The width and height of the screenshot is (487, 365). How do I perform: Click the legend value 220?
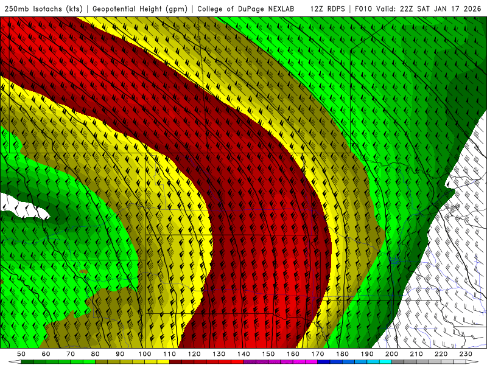[441, 354]
